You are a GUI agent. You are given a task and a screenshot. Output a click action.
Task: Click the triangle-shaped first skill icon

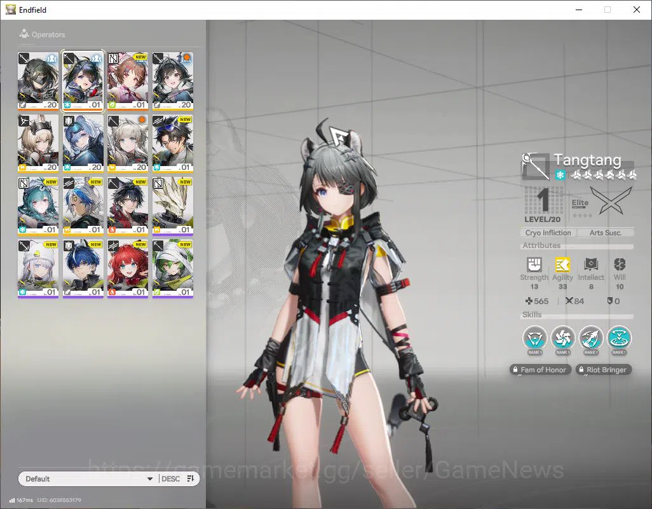point(534,337)
